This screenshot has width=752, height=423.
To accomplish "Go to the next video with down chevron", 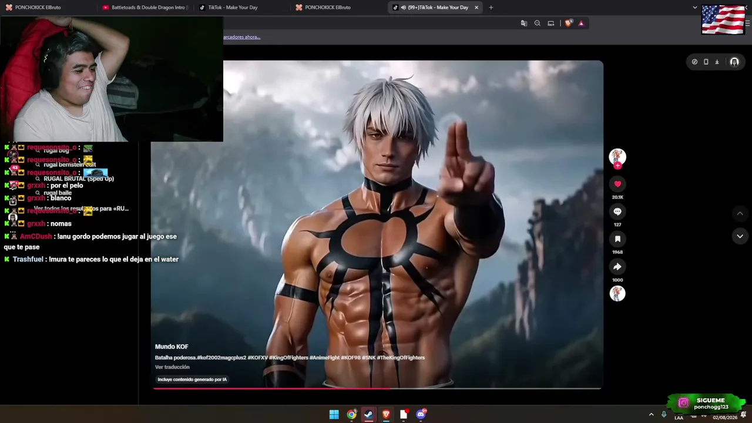I will click(740, 236).
